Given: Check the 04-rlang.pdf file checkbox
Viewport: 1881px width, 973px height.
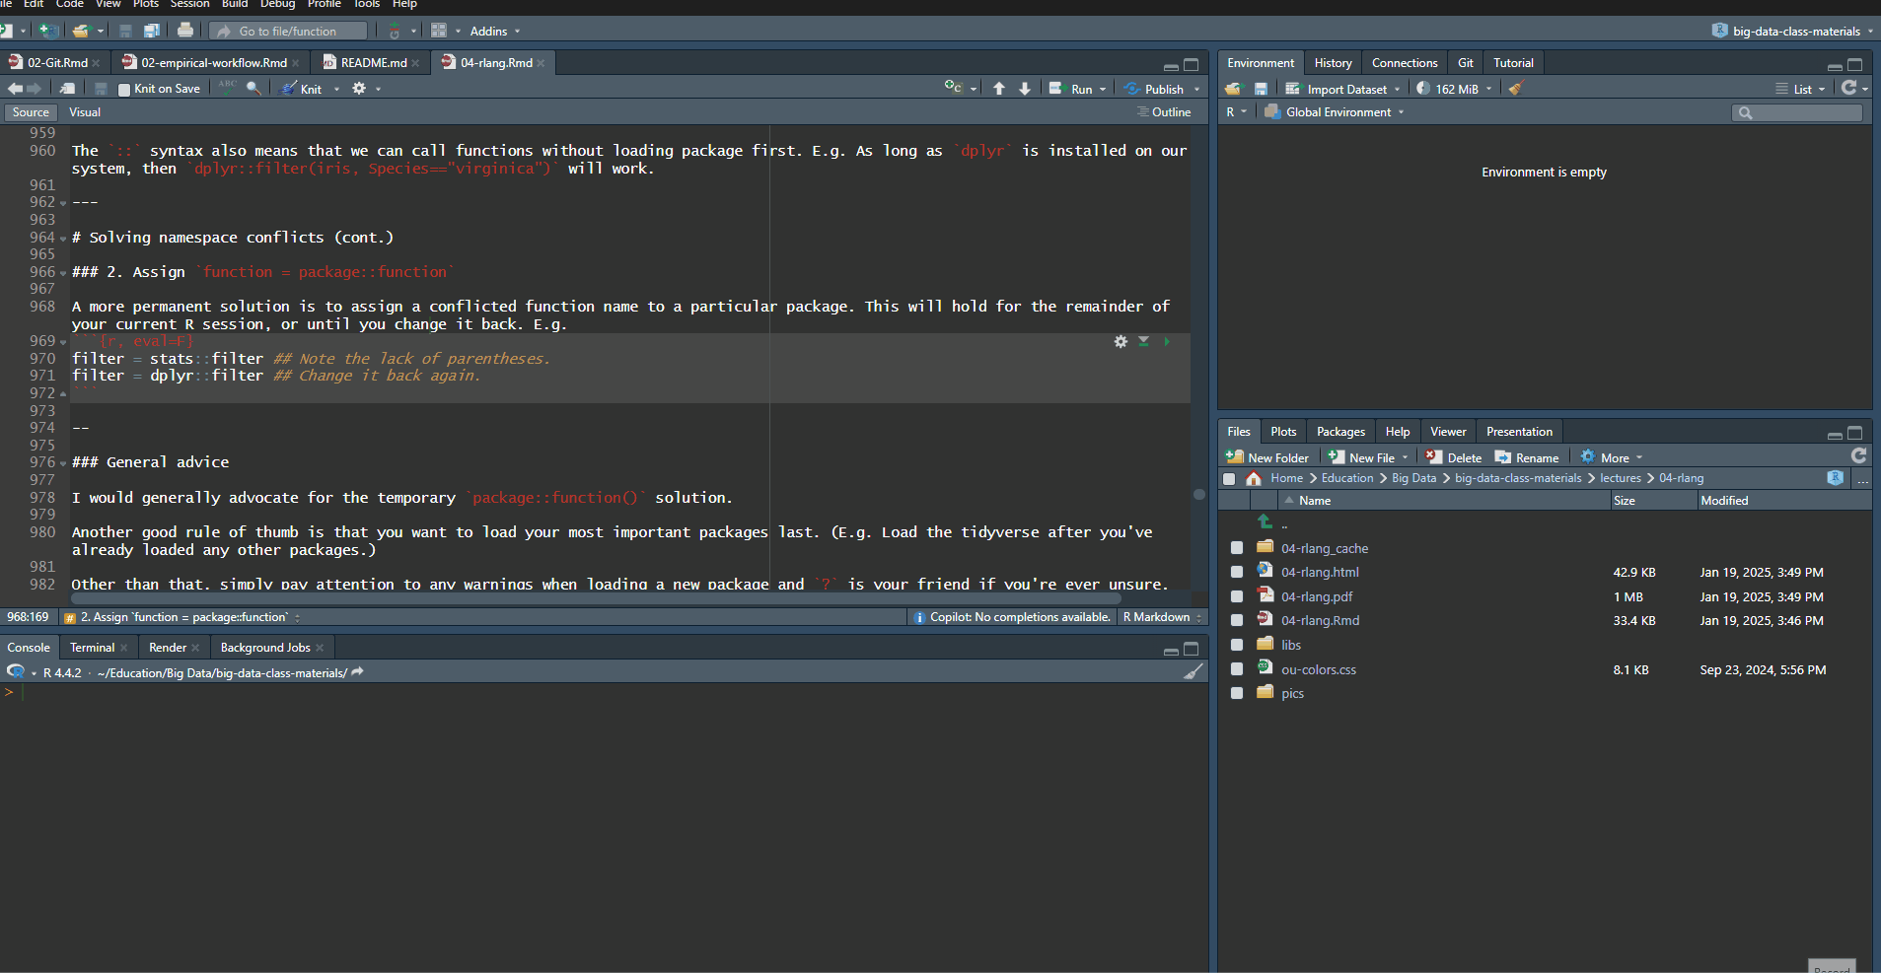Looking at the screenshot, I should point(1237,596).
